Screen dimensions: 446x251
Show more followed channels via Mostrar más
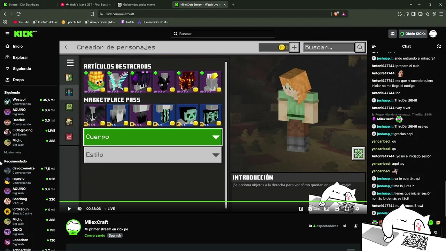coord(13,152)
